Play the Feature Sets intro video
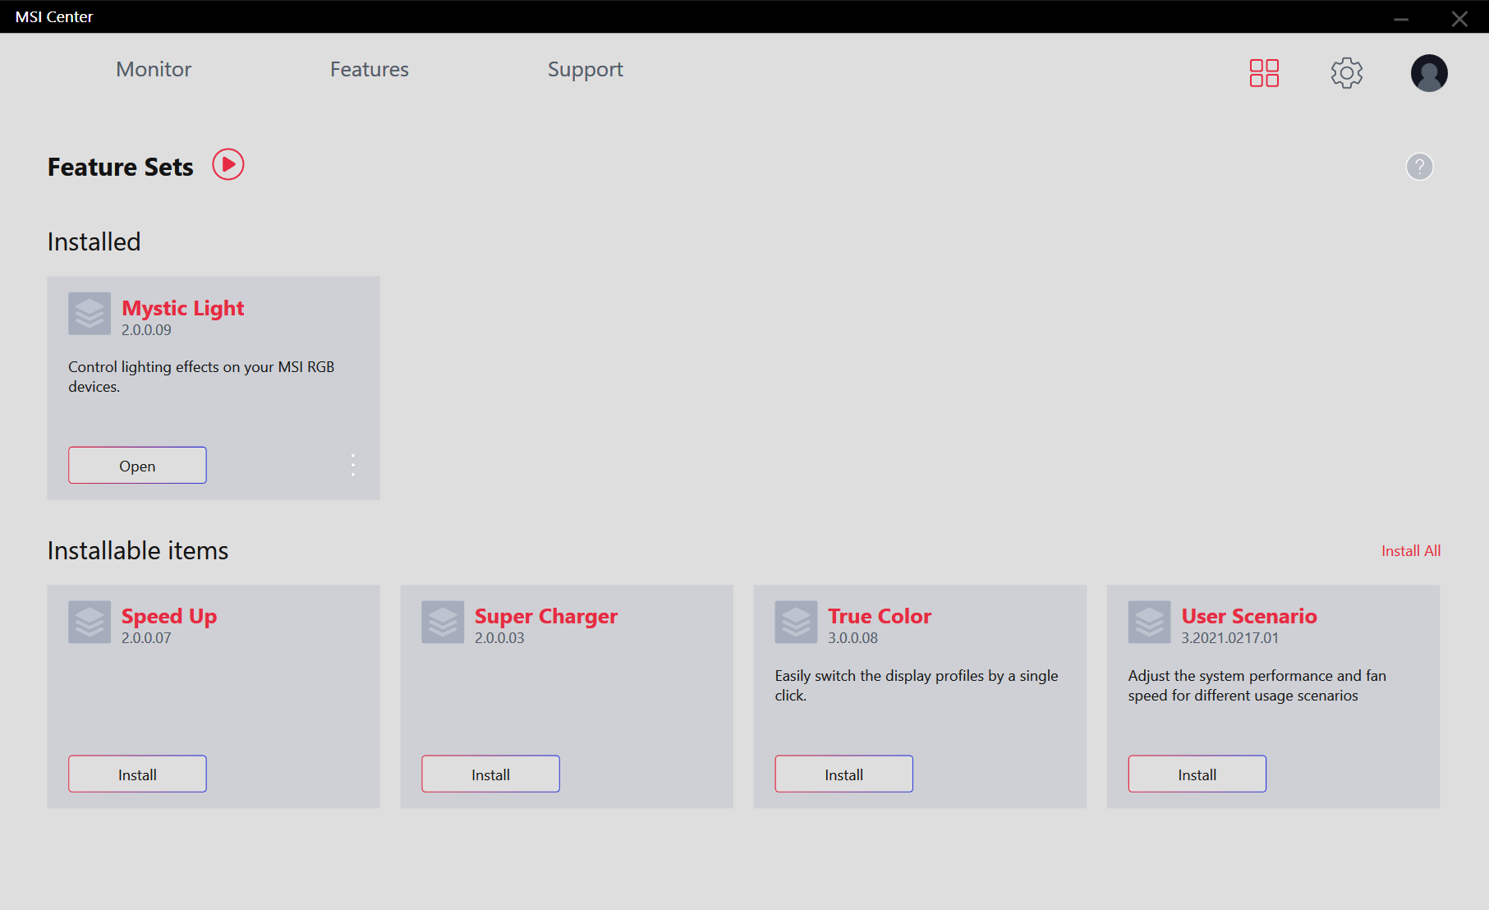 [x=228, y=164]
